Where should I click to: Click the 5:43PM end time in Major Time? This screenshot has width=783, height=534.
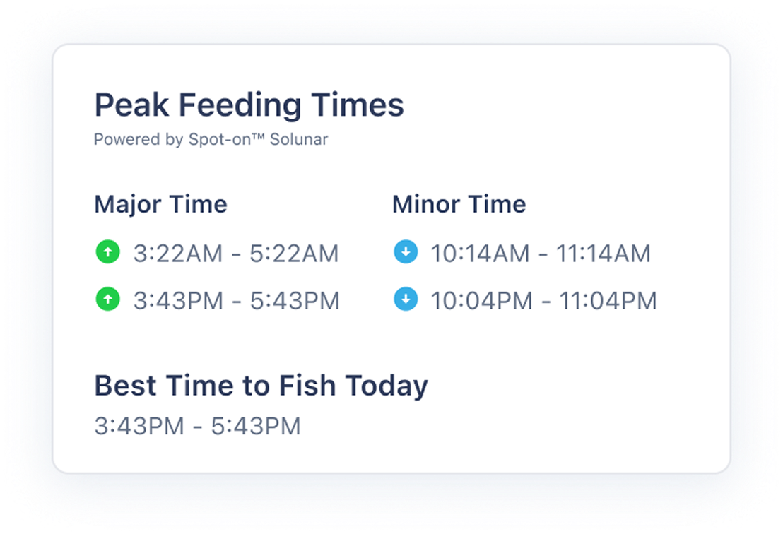(295, 300)
